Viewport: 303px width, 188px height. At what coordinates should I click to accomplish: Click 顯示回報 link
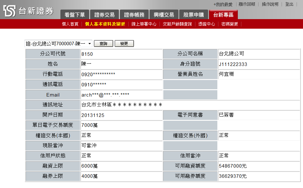coord(247,4)
